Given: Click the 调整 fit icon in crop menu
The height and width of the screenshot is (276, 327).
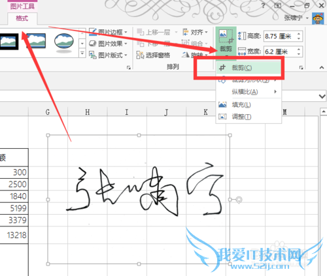Looking at the screenshot, I should pyautogui.click(x=222, y=117).
